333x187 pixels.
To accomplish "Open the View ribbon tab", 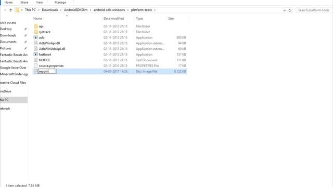I will pyautogui.click(x=40, y=2).
